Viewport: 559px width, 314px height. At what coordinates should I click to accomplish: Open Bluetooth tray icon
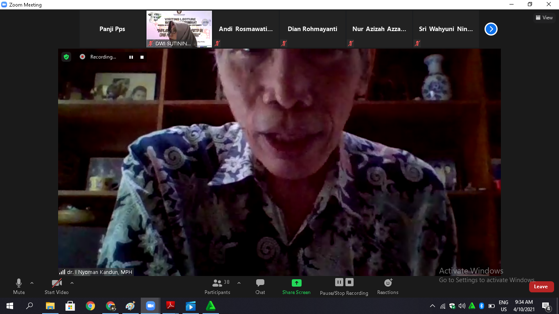pyautogui.click(x=482, y=306)
